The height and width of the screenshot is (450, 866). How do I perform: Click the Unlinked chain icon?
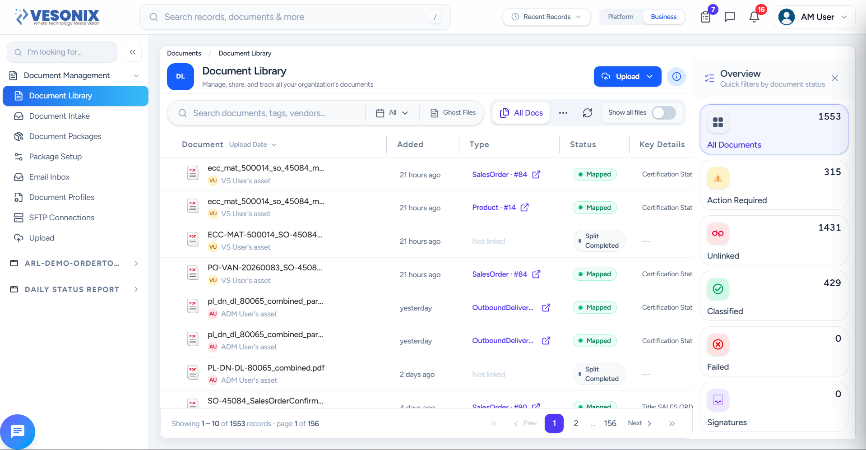[718, 233]
